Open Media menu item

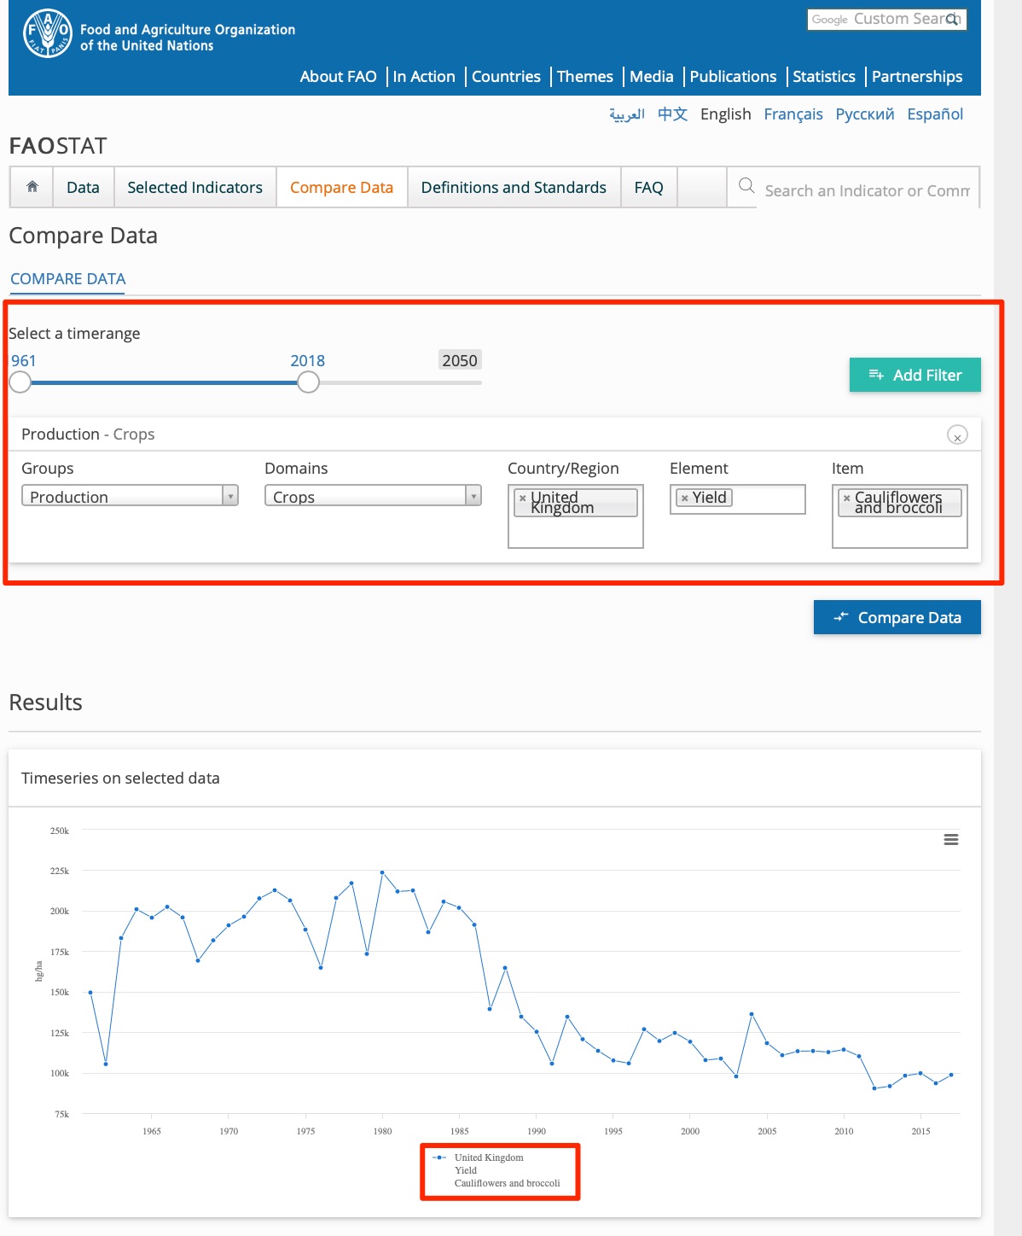tap(652, 77)
